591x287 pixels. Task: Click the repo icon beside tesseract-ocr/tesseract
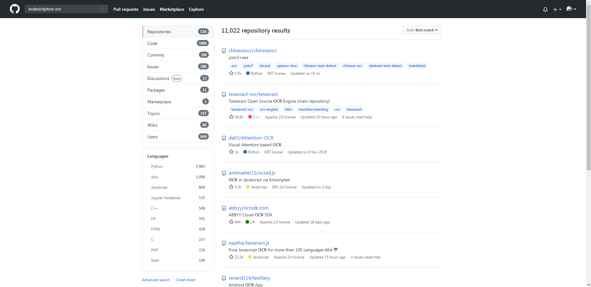224,95
